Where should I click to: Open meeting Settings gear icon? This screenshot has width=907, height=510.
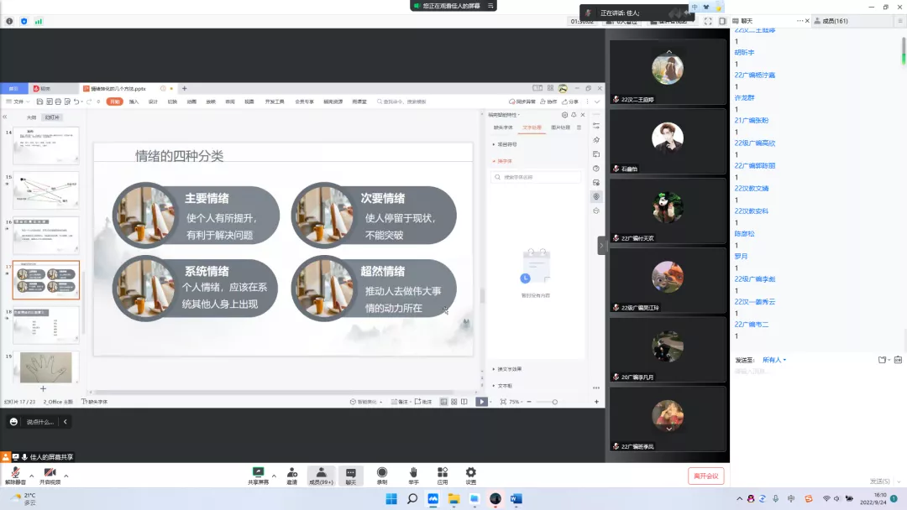[470, 474]
